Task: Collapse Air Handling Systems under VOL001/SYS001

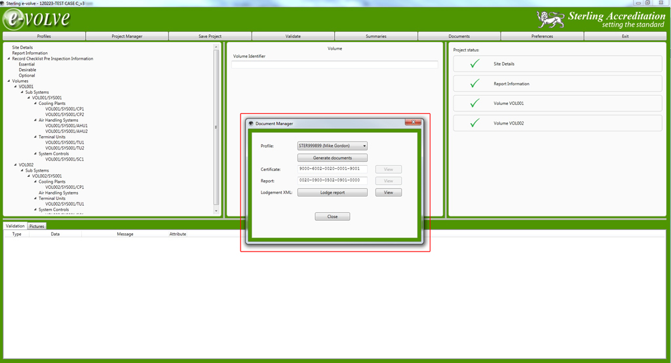Action: pyautogui.click(x=35, y=121)
